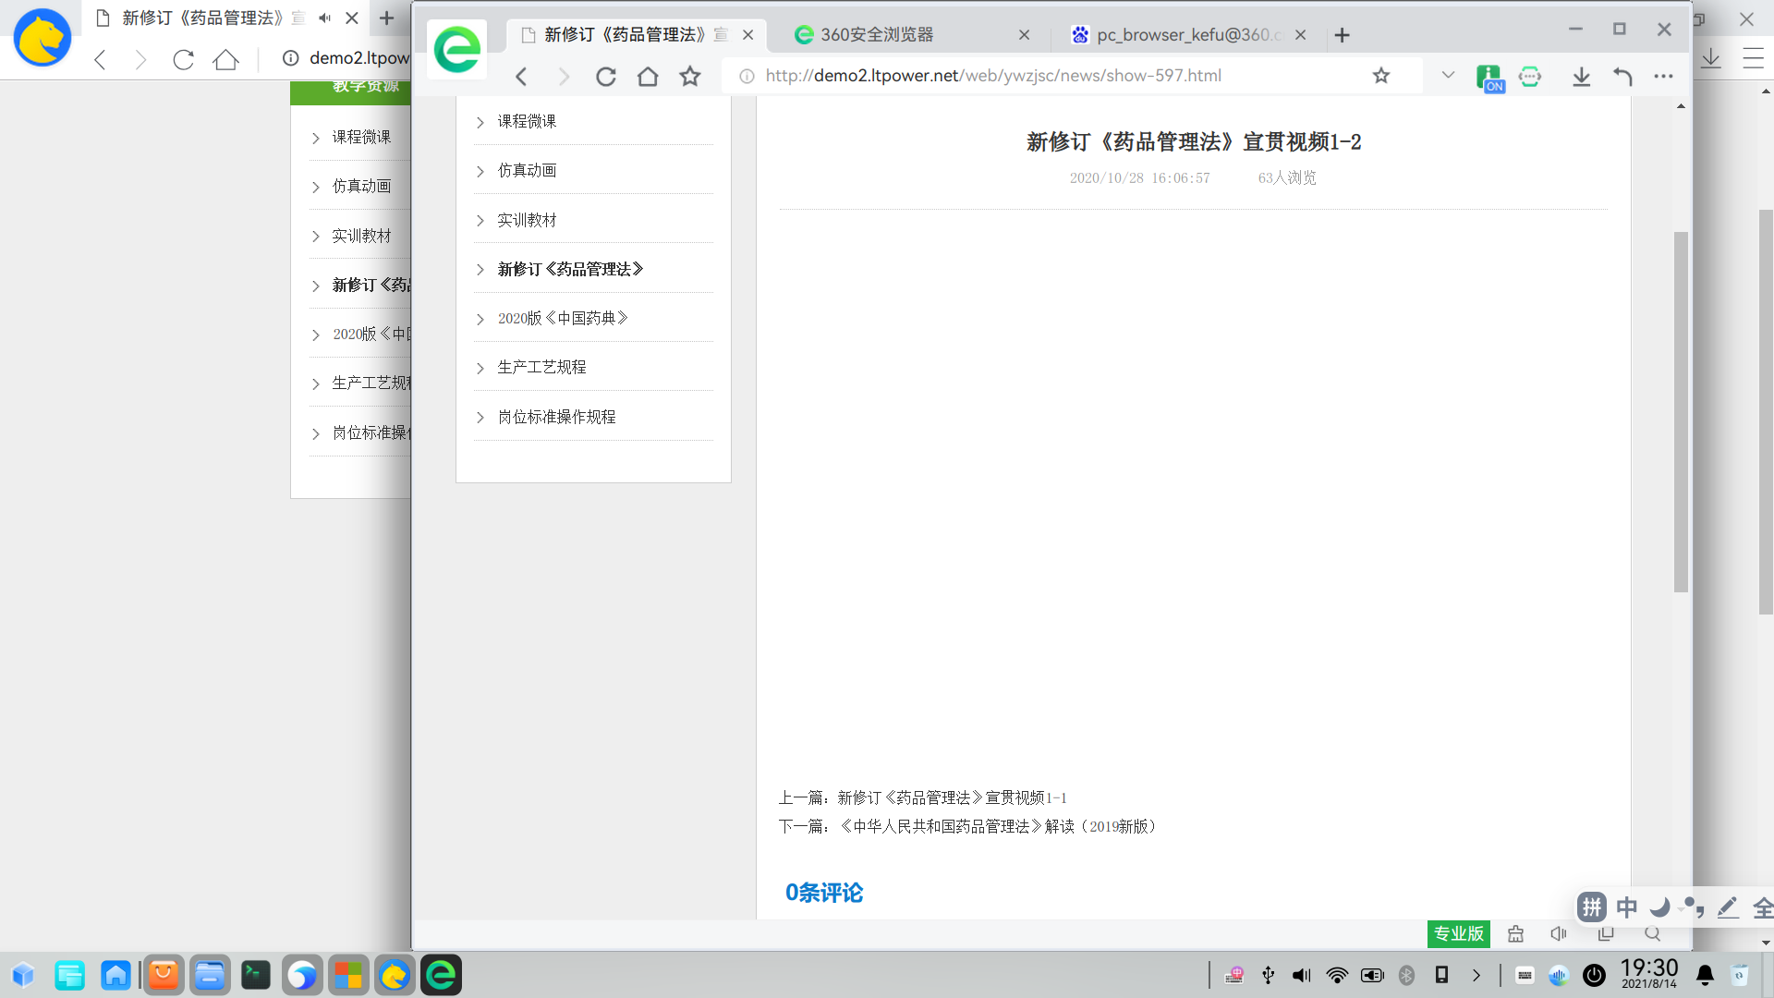Screen dimensions: 1774x998
Task: Open the three-dots browser menu
Action: click(1663, 77)
